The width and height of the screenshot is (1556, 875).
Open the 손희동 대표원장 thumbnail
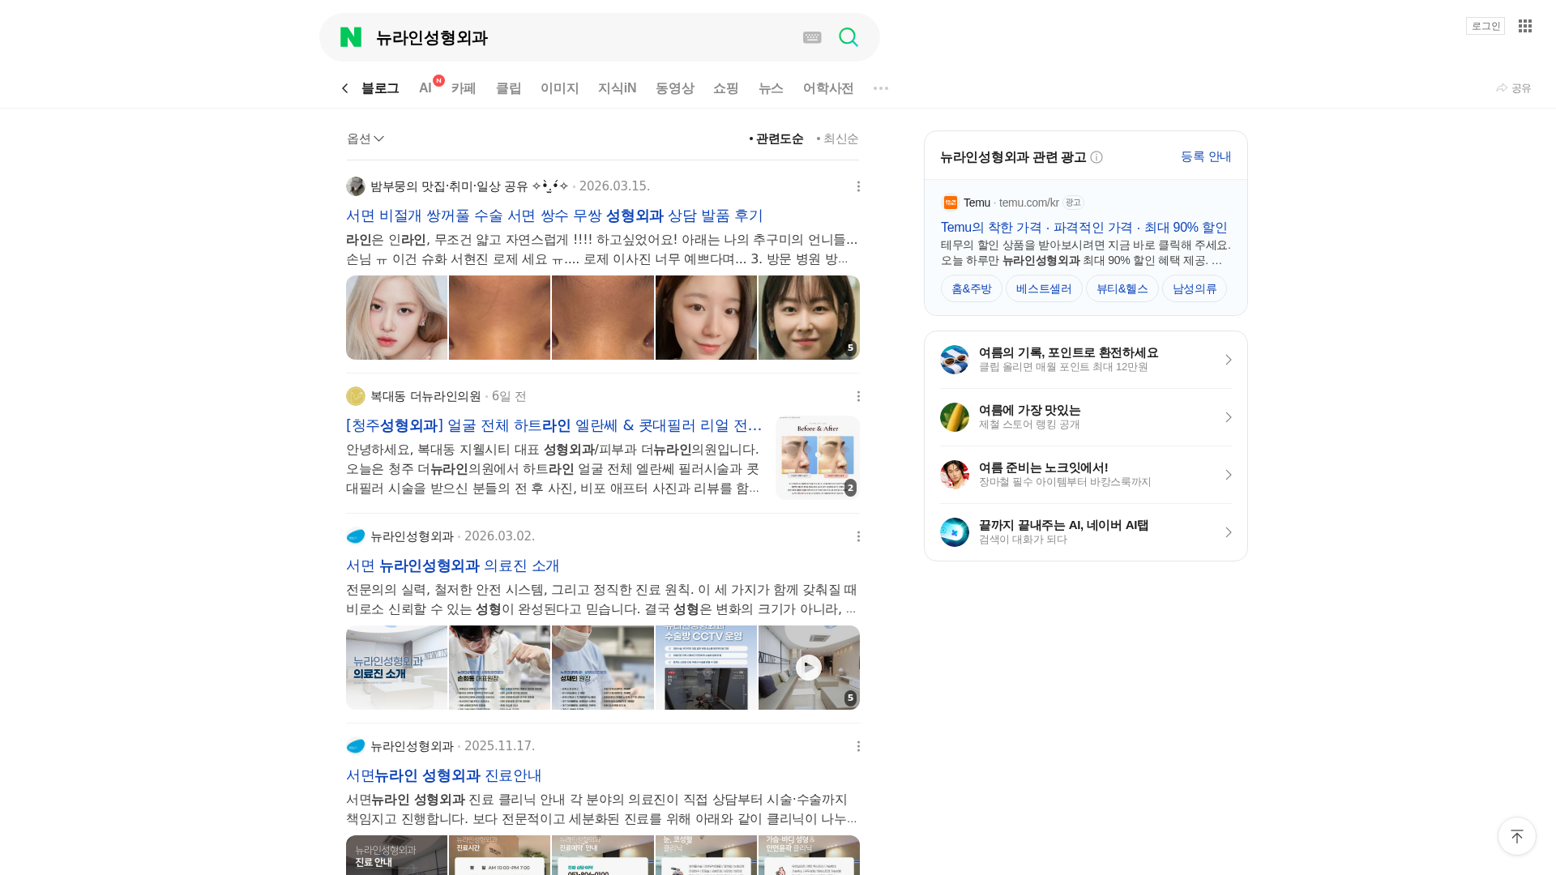pos(499,668)
